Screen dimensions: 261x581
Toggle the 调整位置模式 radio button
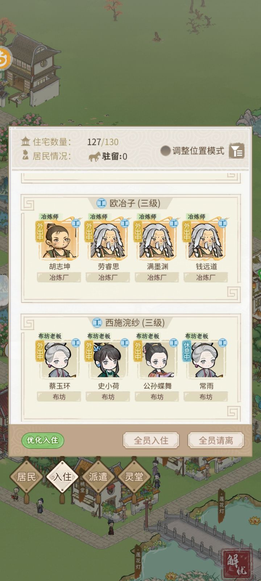tap(166, 151)
